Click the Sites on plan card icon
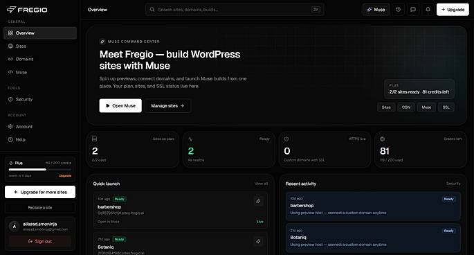474x255 pixels. [x=94, y=139]
